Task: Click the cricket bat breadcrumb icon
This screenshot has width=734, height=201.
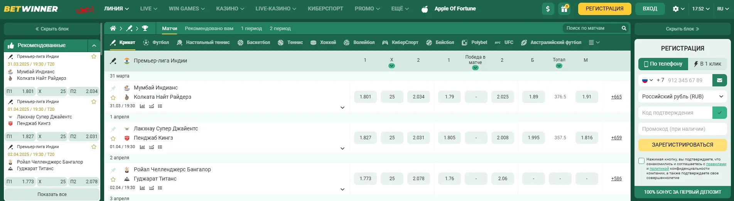Action: (129, 28)
